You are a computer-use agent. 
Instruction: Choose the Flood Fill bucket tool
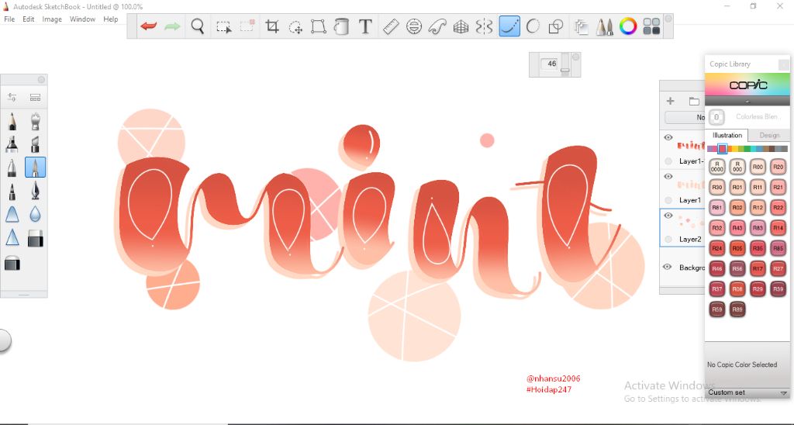tap(342, 26)
